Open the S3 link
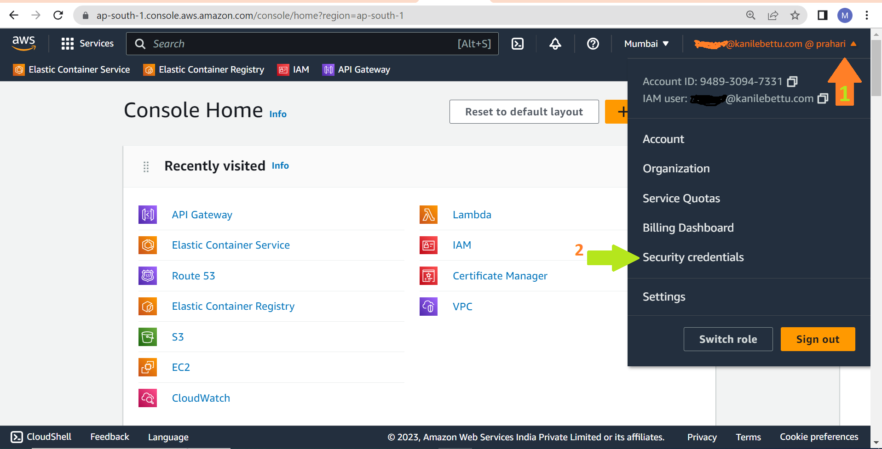 point(178,337)
